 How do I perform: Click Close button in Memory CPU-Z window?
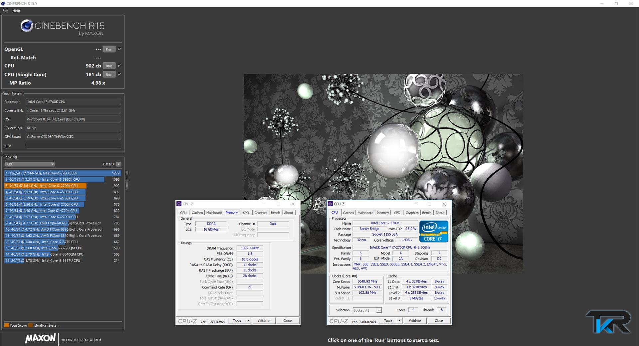(288, 321)
